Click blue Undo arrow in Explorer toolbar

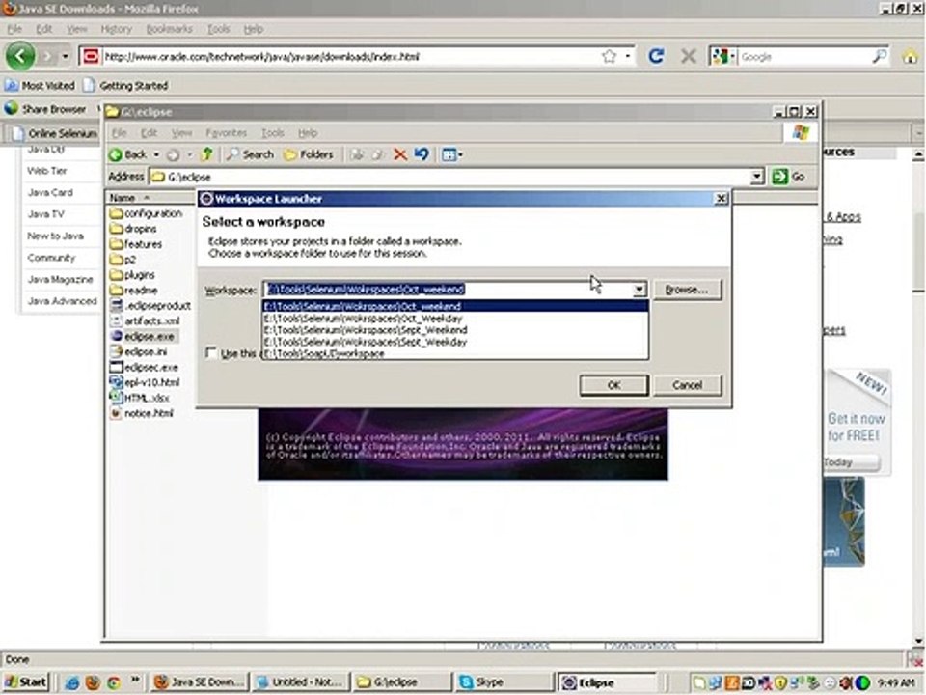coord(422,154)
